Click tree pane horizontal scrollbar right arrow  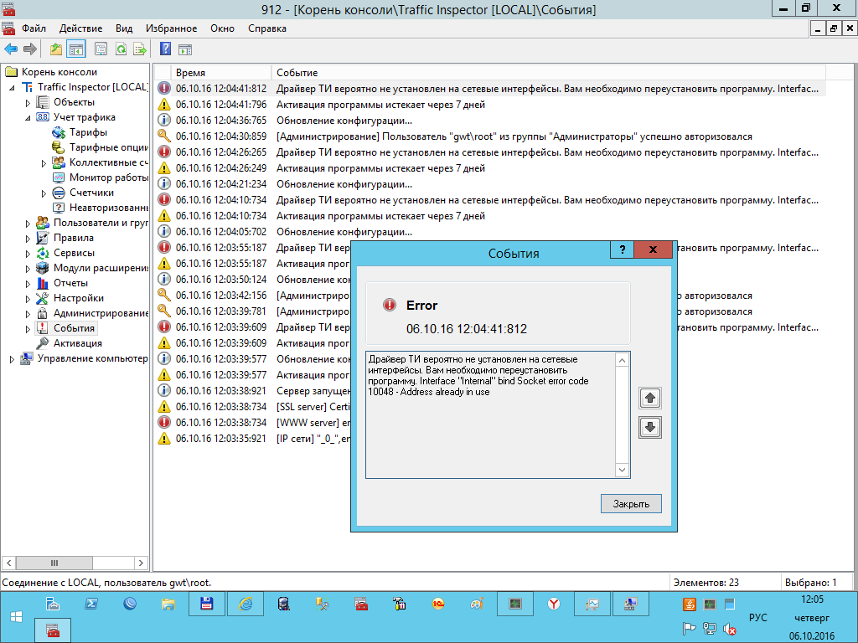click(141, 563)
